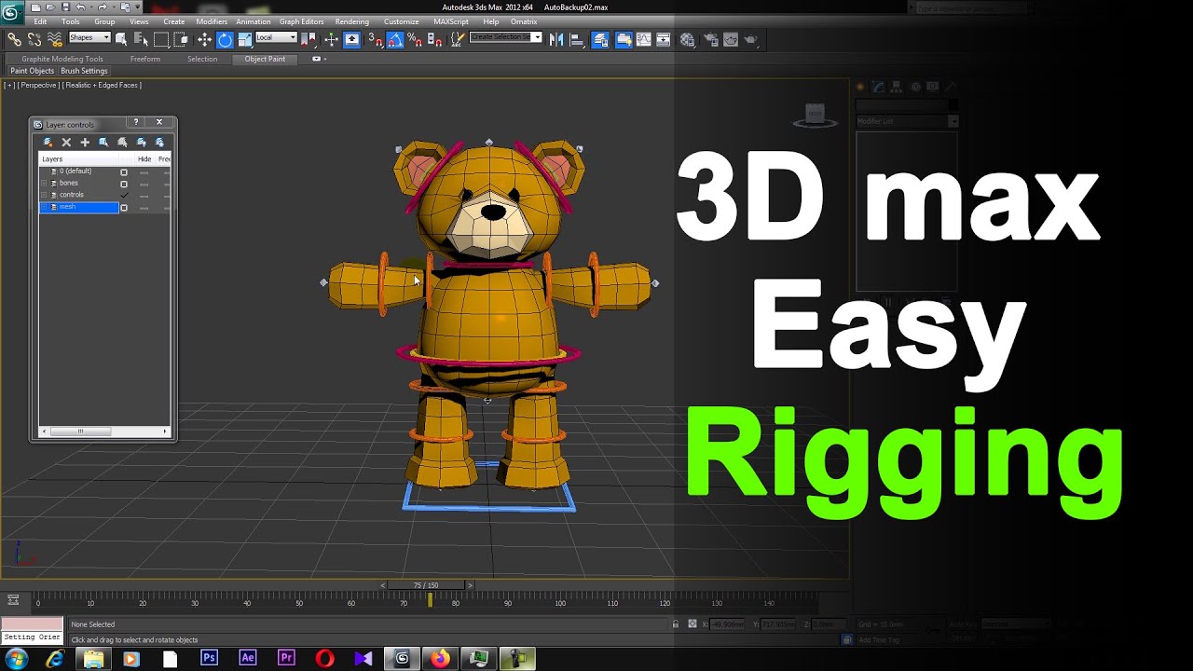The image size is (1193, 671).
Task: Choose the Select and Scale tool
Action: [x=244, y=39]
